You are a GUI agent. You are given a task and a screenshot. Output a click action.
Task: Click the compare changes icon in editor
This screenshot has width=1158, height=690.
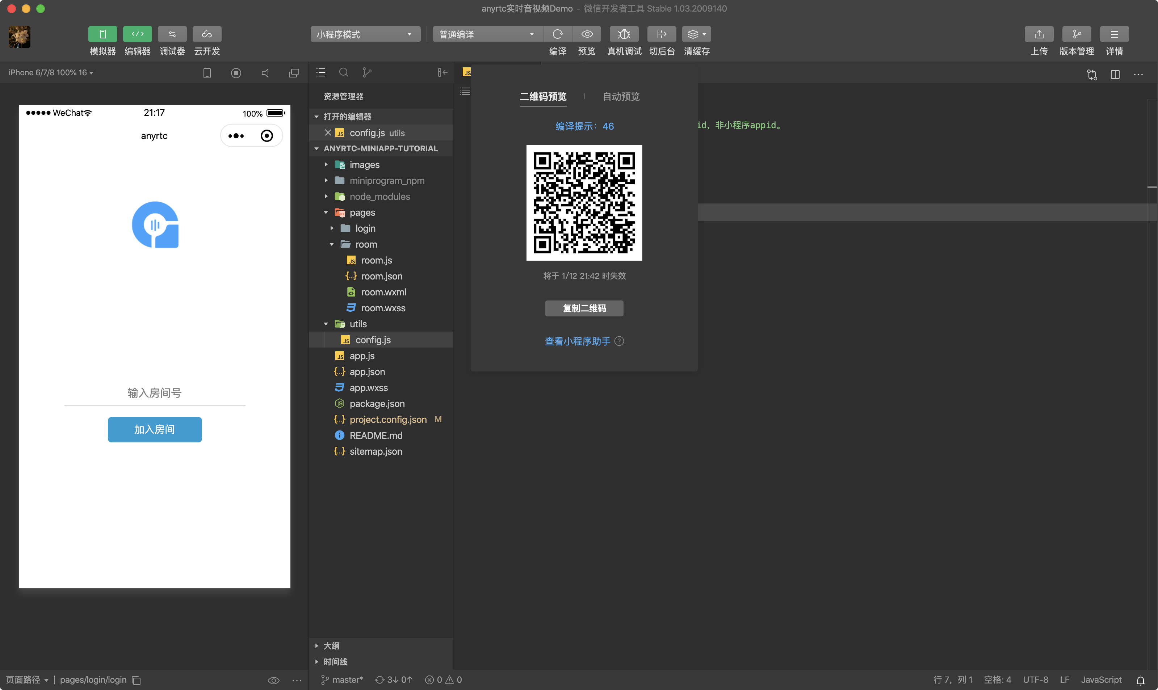1091,74
